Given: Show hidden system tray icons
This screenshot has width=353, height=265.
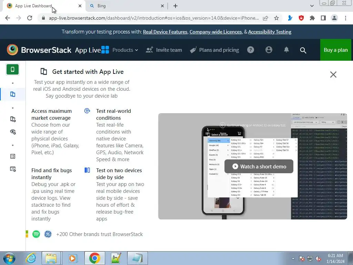Looking at the screenshot, I should tap(293, 258).
